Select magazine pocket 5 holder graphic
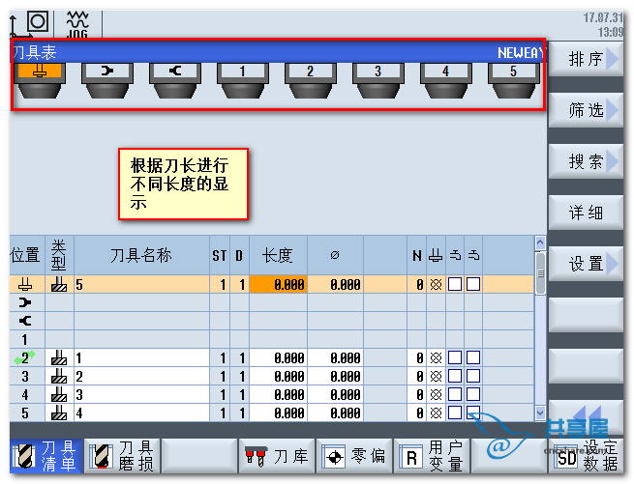The image size is (634, 484). (x=514, y=80)
